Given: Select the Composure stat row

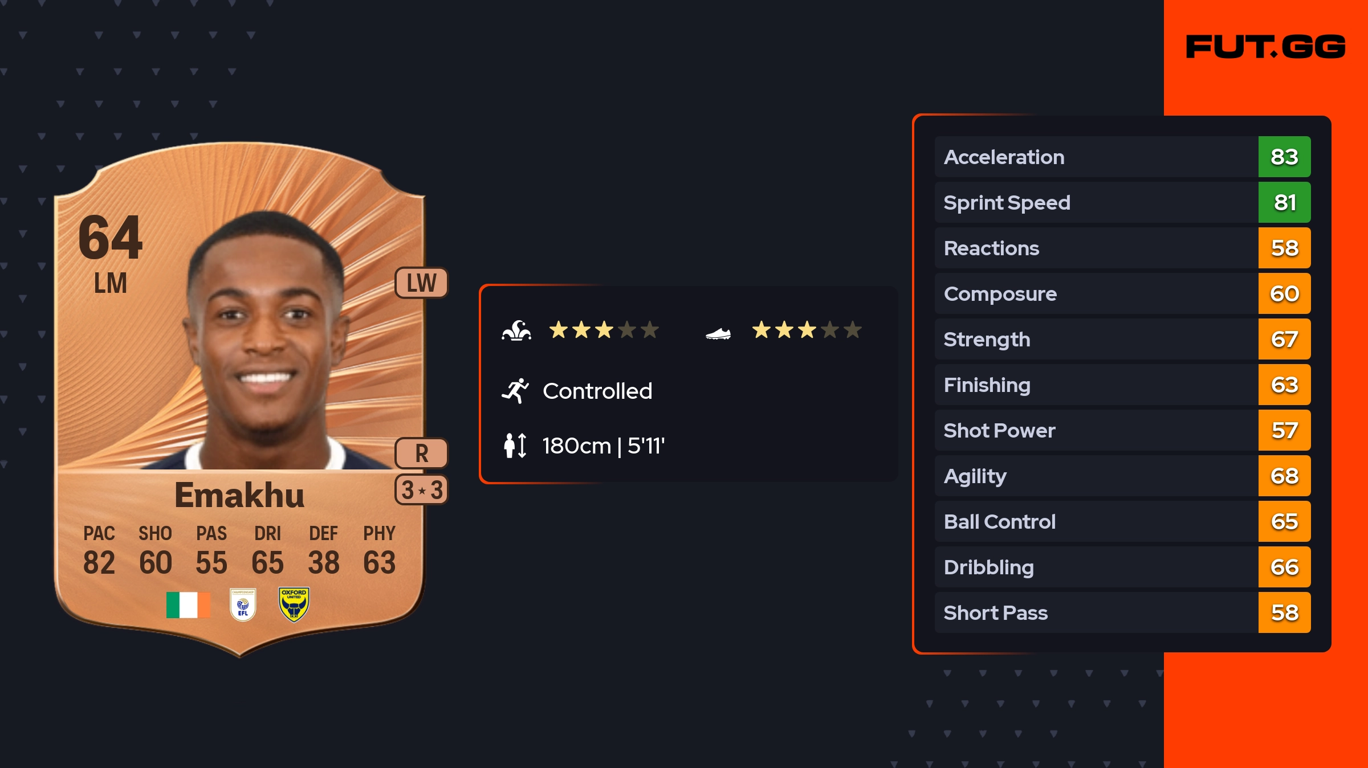Looking at the screenshot, I should pos(1094,293).
